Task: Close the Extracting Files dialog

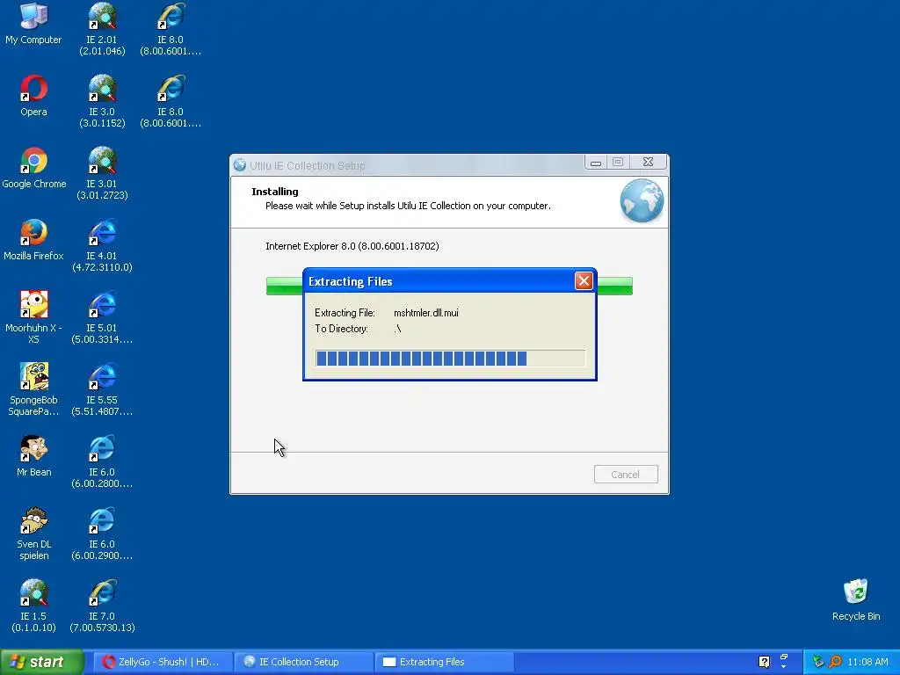Action: [584, 280]
